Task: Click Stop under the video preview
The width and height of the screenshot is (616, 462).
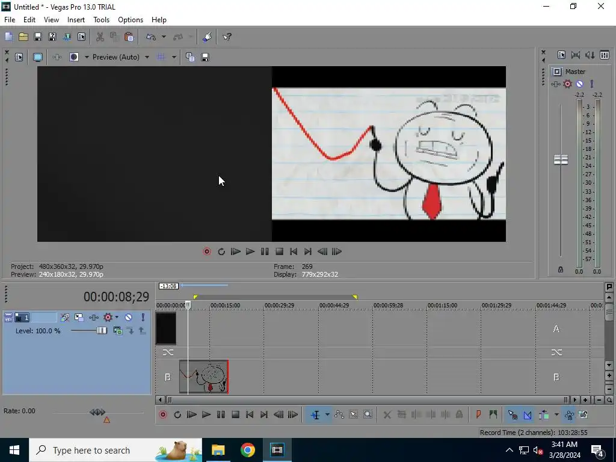Action: [x=279, y=251]
